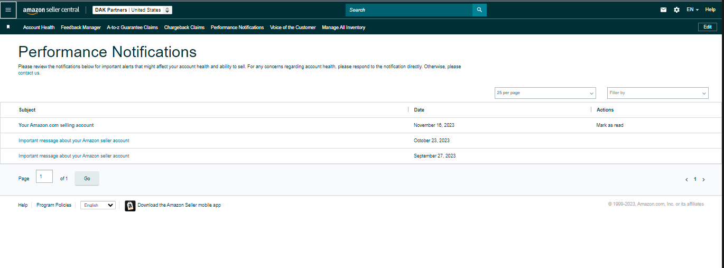Viewport: 724px width, 268px height.
Task: Click the September 27, 2023 date
Action: 434,156
